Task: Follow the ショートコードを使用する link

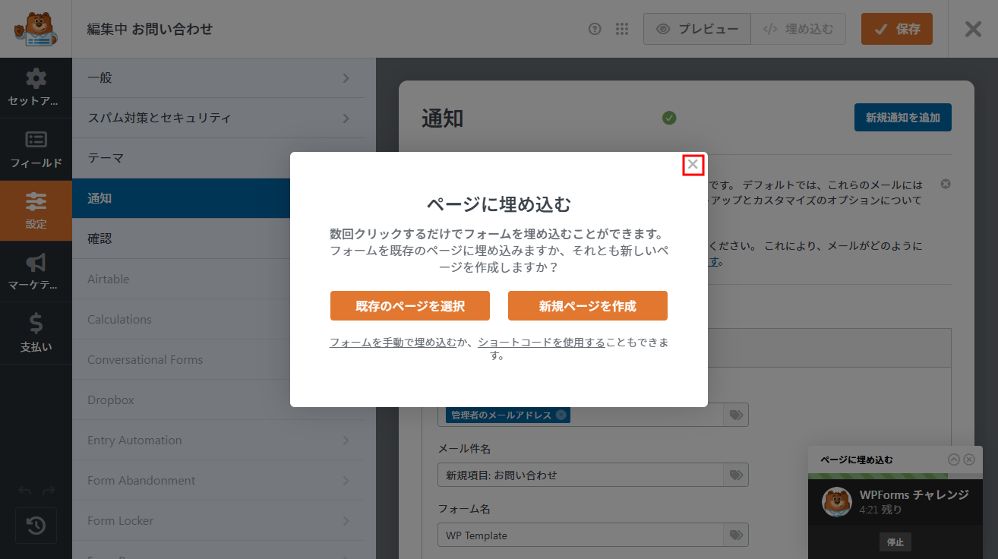Action: pos(542,343)
